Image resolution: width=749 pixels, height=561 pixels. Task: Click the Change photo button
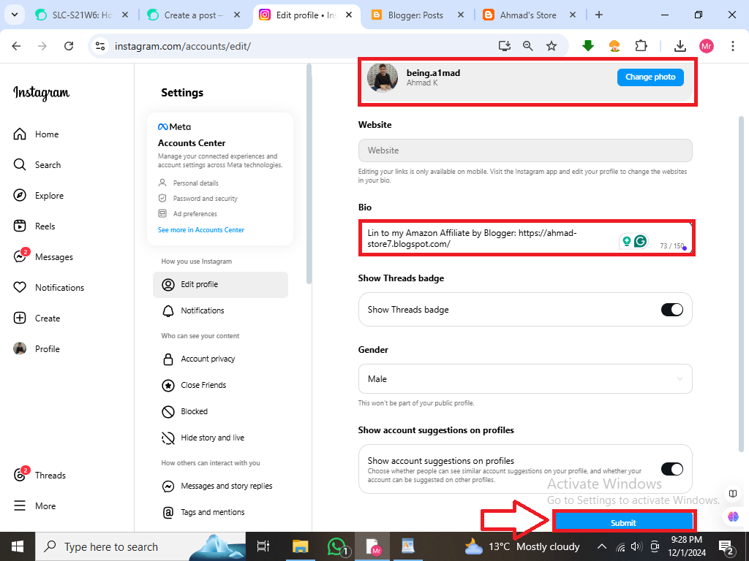[650, 77]
